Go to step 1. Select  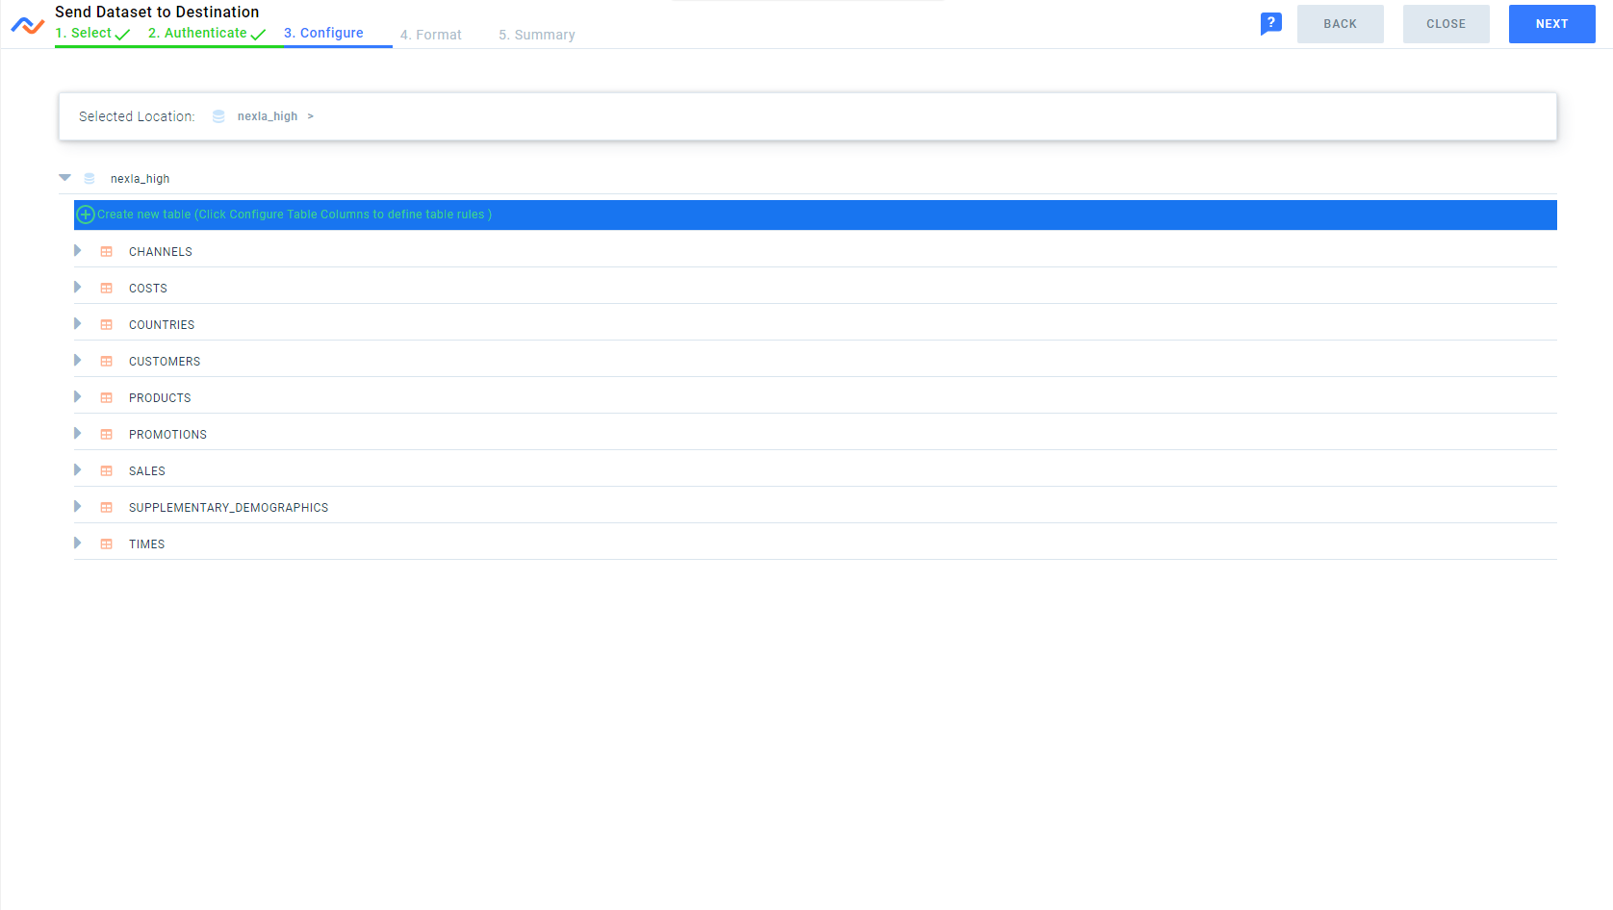click(x=92, y=34)
